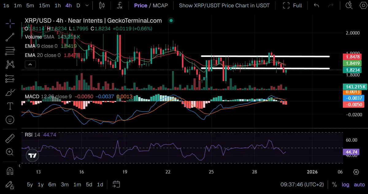Select the 1m timeframe
Image resolution: width=368 pixels, height=194 pixels.
tap(18, 6)
